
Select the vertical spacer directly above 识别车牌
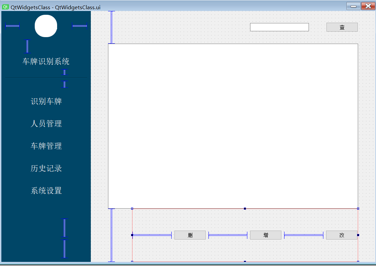(65, 84)
